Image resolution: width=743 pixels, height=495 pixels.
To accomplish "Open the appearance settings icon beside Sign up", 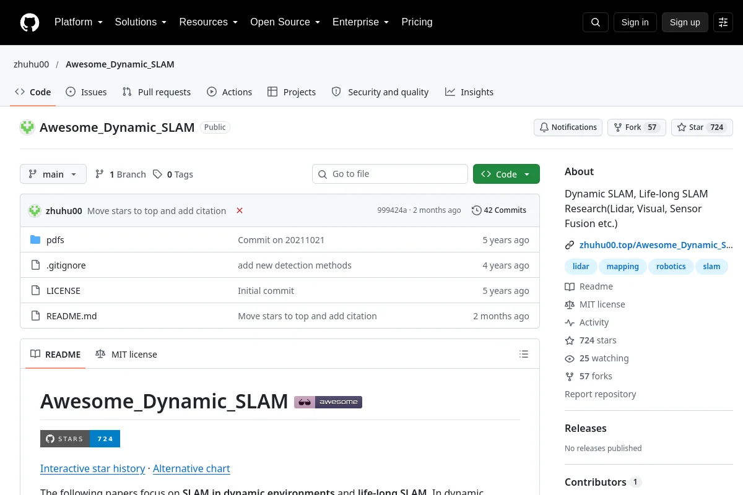I will (x=723, y=22).
